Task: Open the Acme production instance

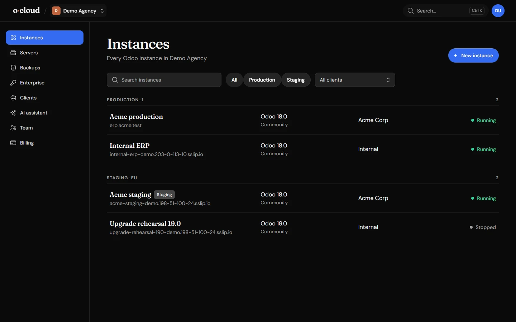Action: click(x=303, y=120)
